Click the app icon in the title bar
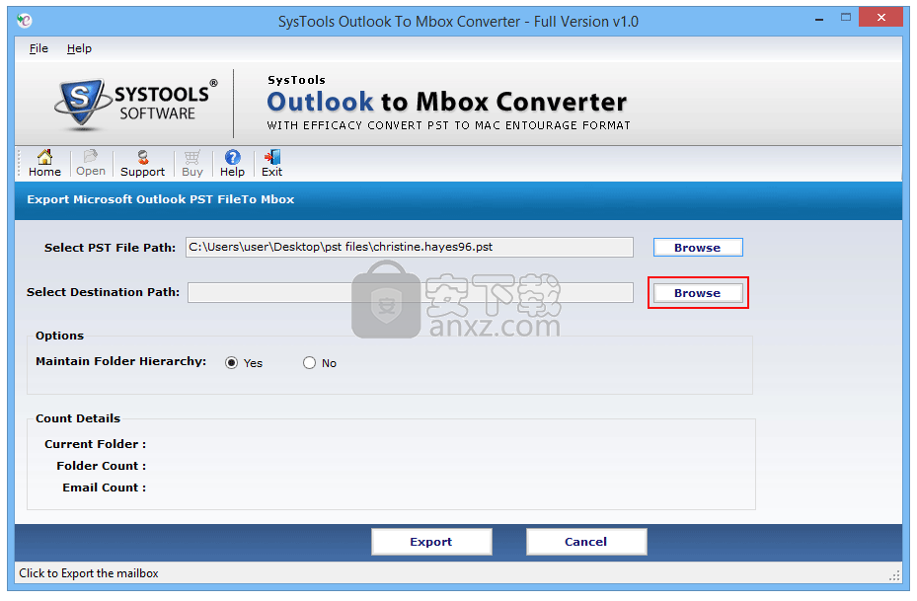The height and width of the screenshot is (601, 917). 25,21
